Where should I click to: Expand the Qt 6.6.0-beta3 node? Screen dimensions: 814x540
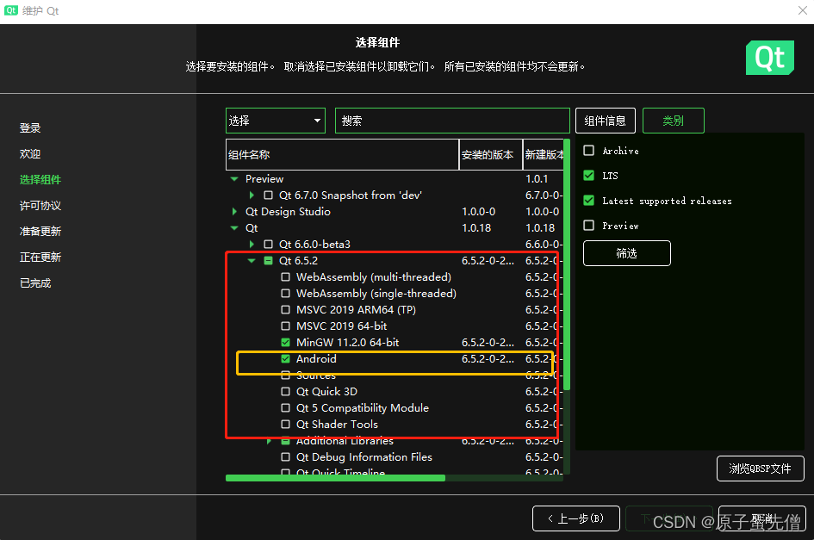[x=252, y=245]
